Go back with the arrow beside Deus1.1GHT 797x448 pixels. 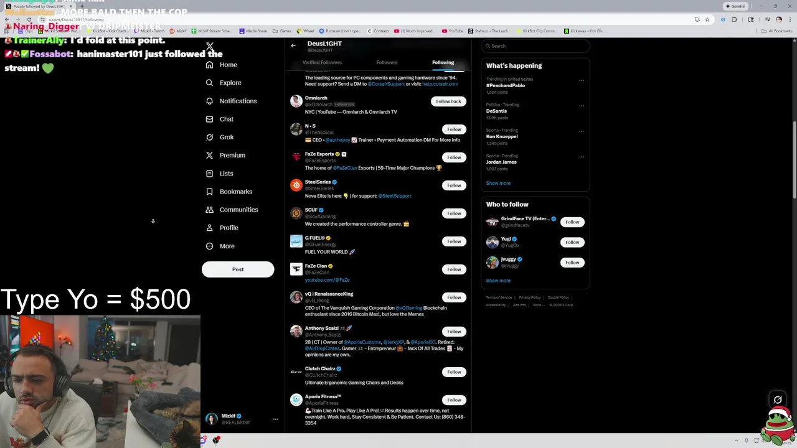pyautogui.click(x=293, y=45)
